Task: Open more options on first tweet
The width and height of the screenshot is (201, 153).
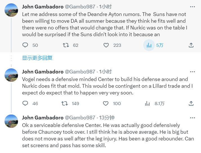Action: (x=192, y=6)
